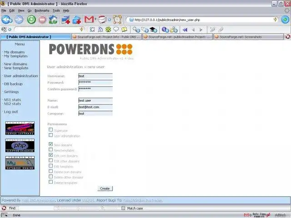Click the Gmail notifier icon in status bar
291x218 pixels.
tap(246, 215)
